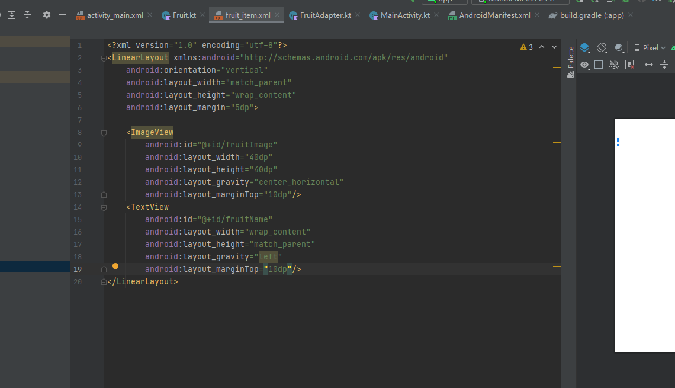Click the fold end marker on line 13

[104, 195]
